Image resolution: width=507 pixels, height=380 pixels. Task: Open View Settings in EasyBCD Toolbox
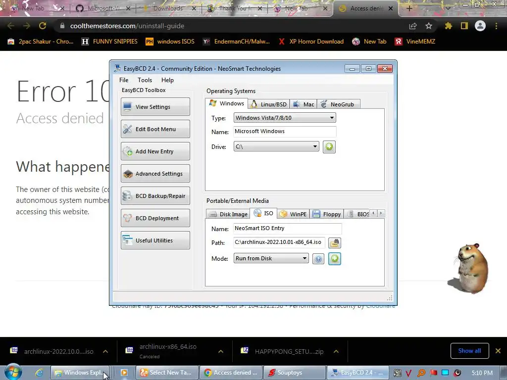155,107
